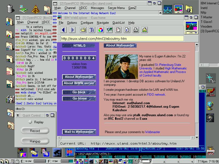Click the paper shredder icon at bottom right
Screen dimensions: 219x164
click(211, 151)
